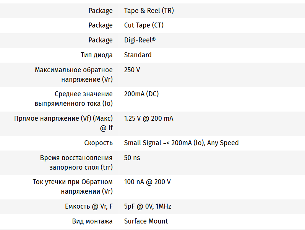The height and width of the screenshot is (230, 305).
Task: Select the "Small Signal =< 200mA (Io), Any Speed" value
Action: 181,143
